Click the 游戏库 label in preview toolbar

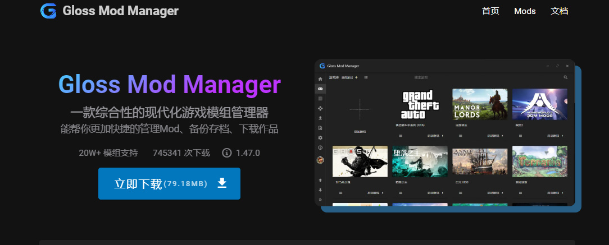coord(334,77)
